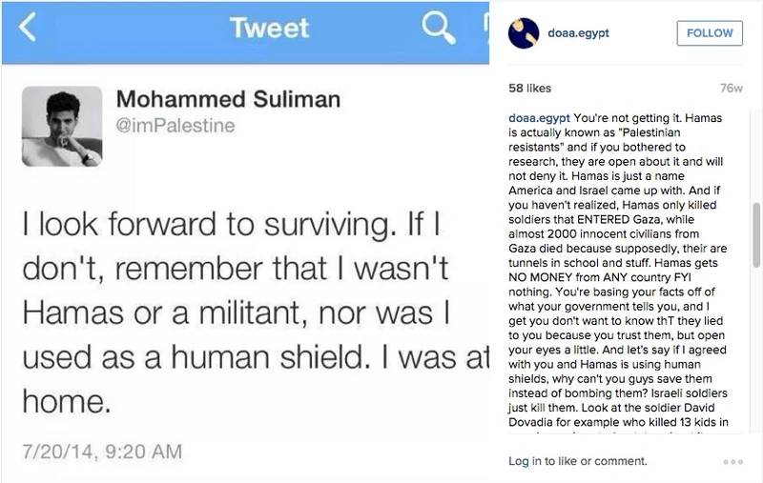Select the Tweet header title
This screenshot has width=763, height=483.
pos(267,29)
